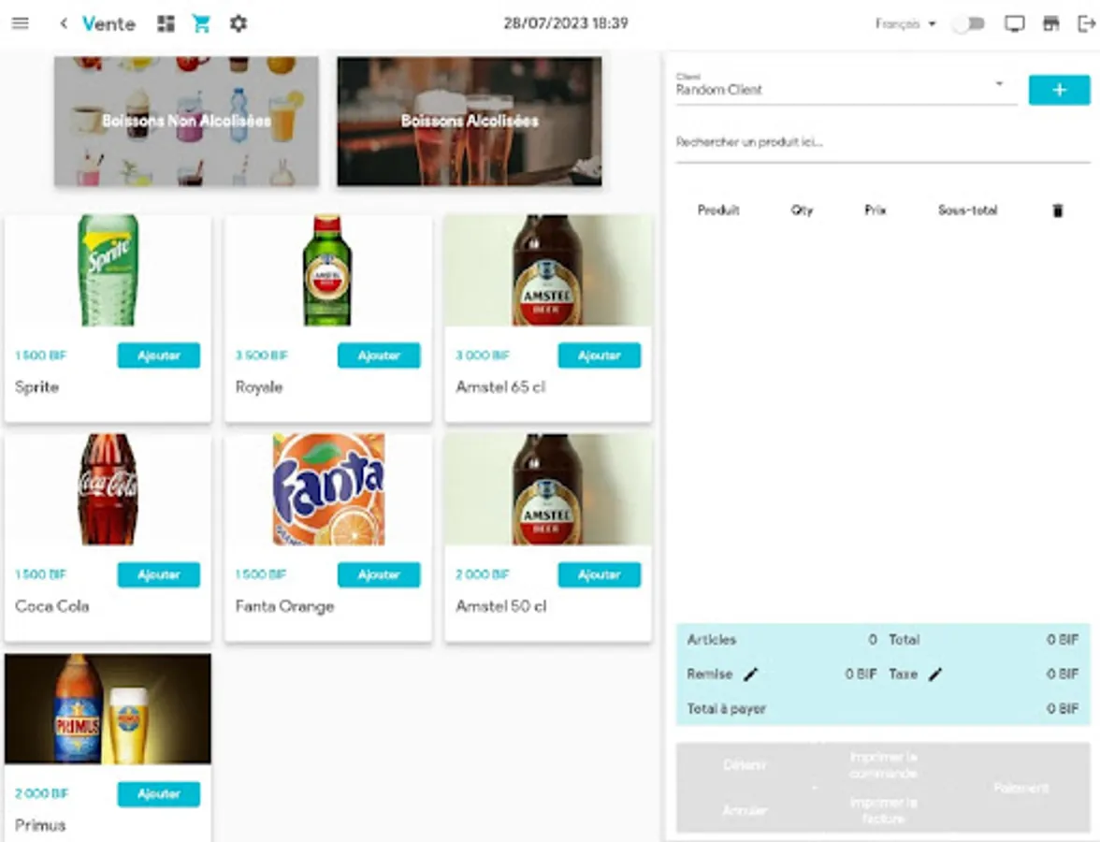Screen dimensions: 1100x842
Task: Edit the Taxe with pencil icon
Action: [935, 675]
